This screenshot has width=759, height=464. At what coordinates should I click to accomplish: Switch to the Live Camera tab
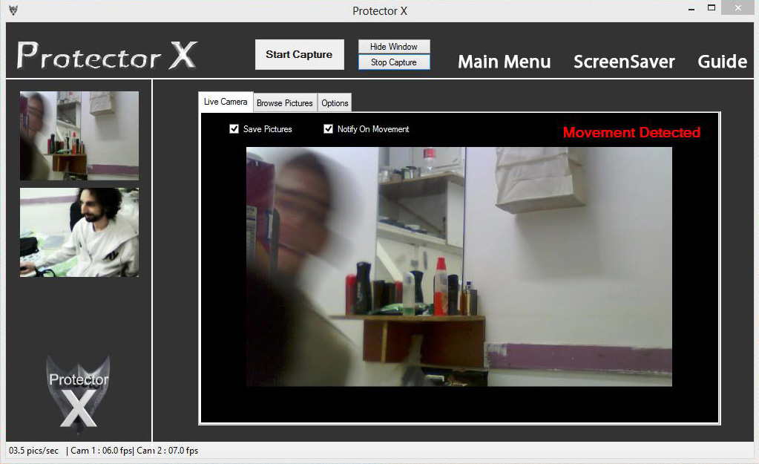(x=226, y=102)
